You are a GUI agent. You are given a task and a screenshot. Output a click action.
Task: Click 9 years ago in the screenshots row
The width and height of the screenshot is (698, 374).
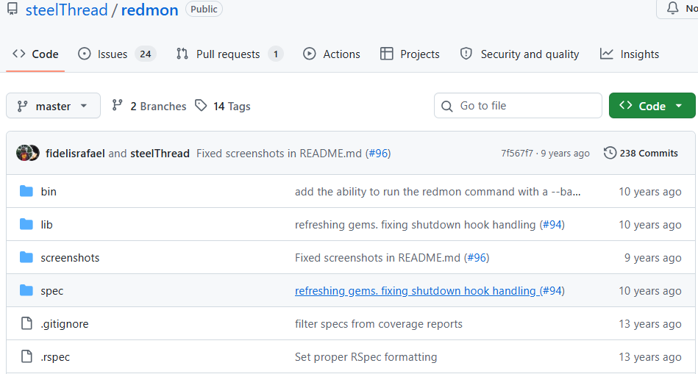click(x=652, y=257)
